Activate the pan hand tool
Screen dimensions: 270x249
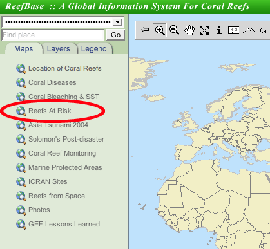(189, 30)
